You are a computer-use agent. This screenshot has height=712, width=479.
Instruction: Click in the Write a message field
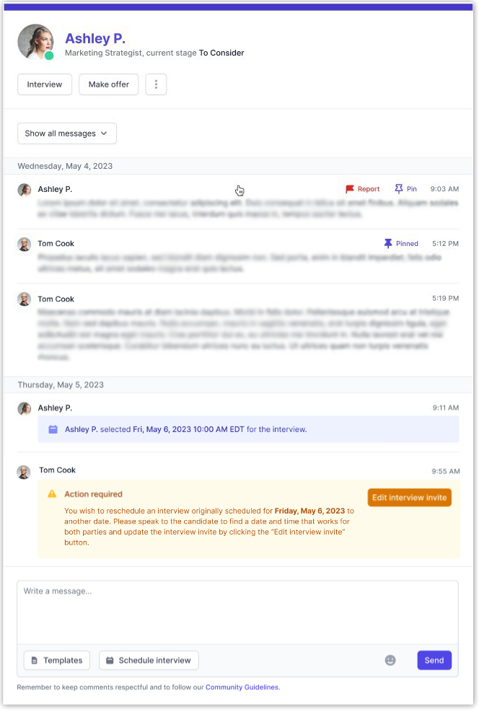click(x=237, y=612)
